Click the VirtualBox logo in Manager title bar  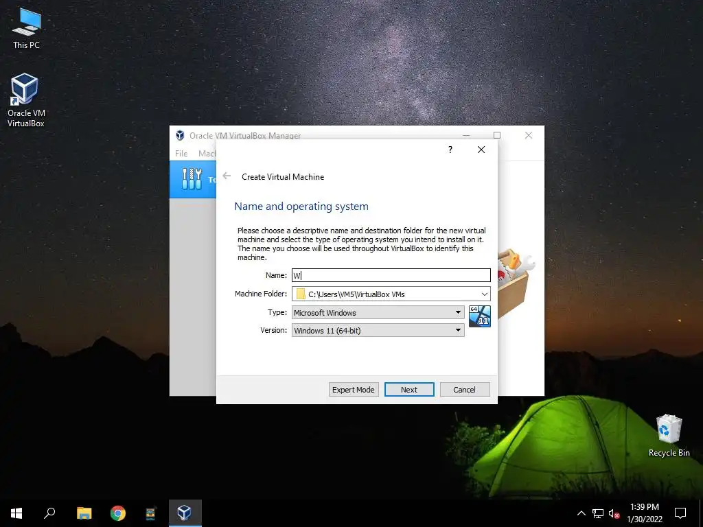181,135
